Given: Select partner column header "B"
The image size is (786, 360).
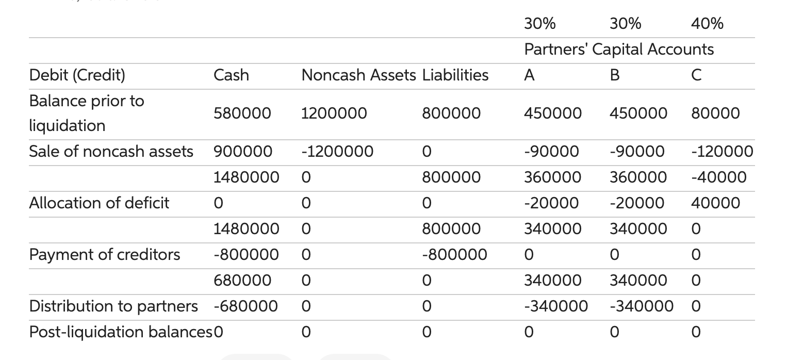Looking at the screenshot, I should [x=615, y=75].
